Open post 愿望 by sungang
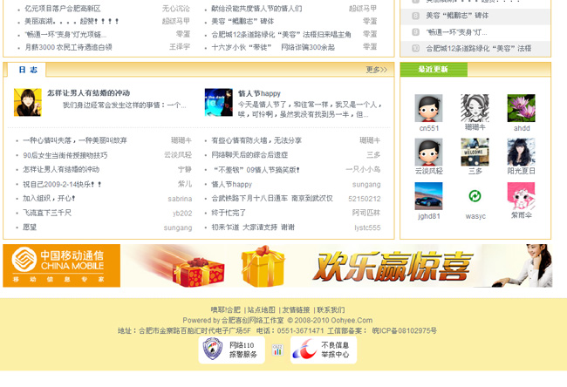567x387 pixels. click(x=30, y=227)
